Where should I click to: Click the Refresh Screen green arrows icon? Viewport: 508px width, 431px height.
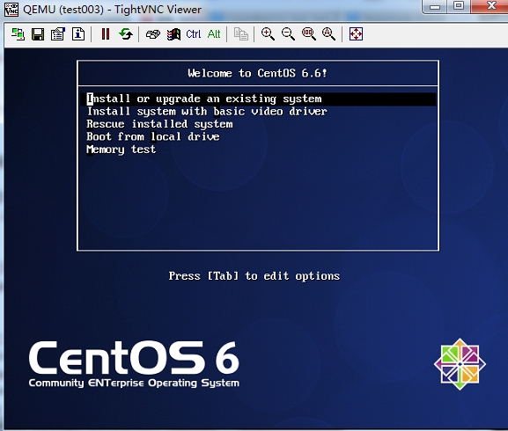click(126, 34)
